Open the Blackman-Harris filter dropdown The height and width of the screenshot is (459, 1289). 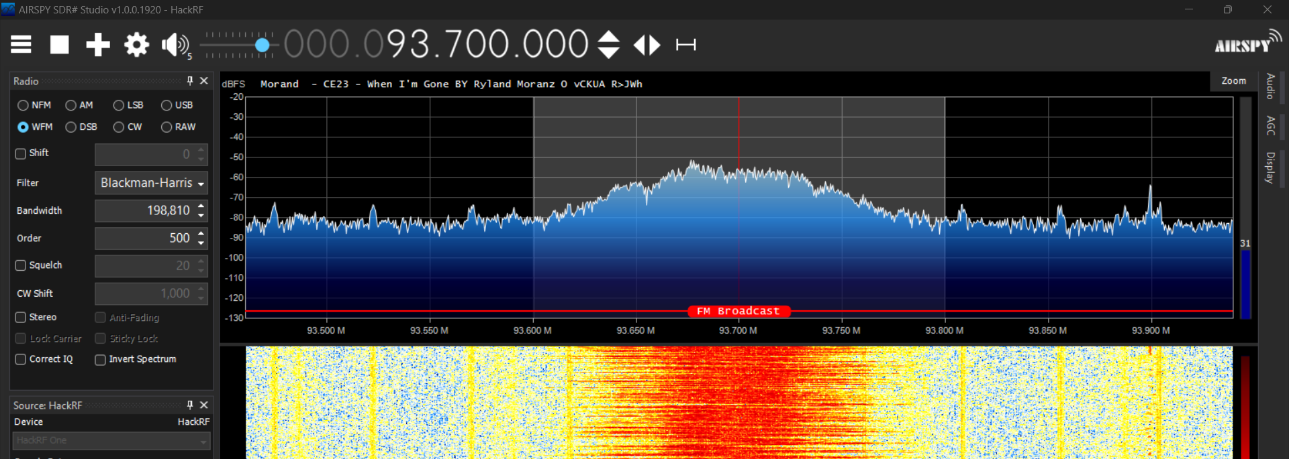pos(151,183)
